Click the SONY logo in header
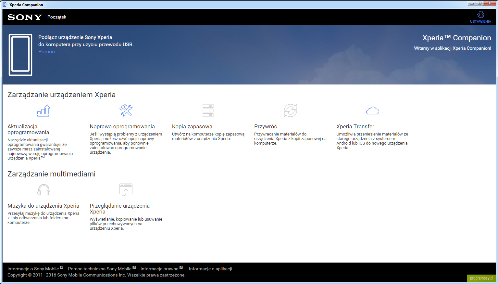498x284 pixels. 25,17
